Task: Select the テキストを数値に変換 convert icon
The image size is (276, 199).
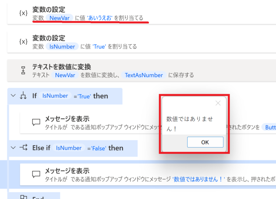Action: click(23, 70)
